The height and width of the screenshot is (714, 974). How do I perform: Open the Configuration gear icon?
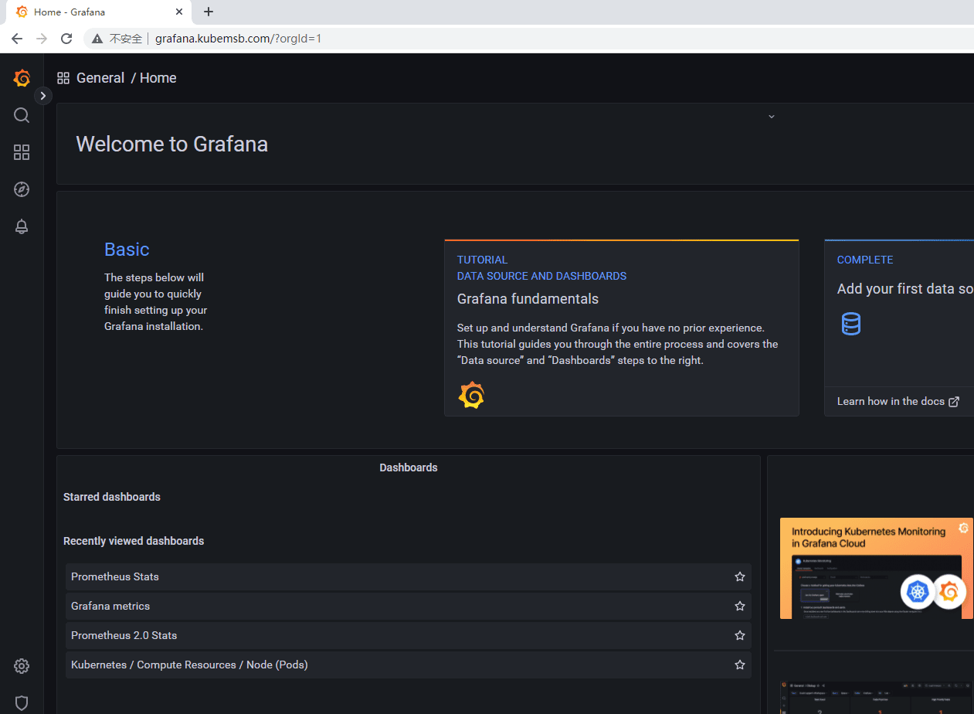[x=22, y=666]
